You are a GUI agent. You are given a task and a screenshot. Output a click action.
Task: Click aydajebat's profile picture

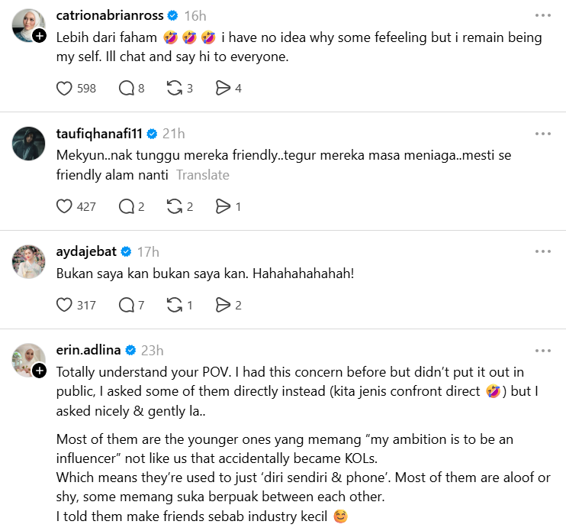click(29, 261)
